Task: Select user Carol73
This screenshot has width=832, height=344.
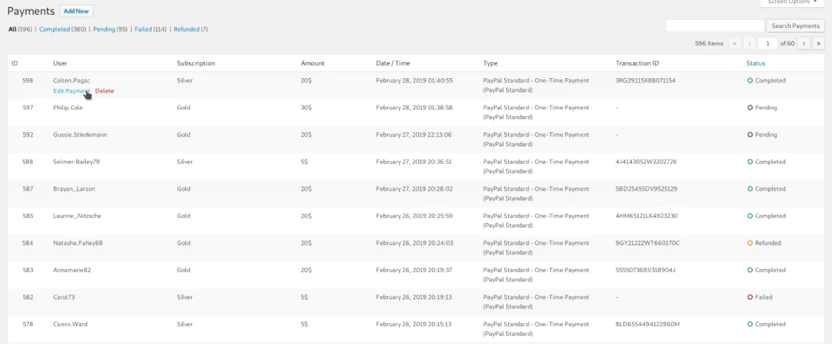Action: (x=64, y=297)
